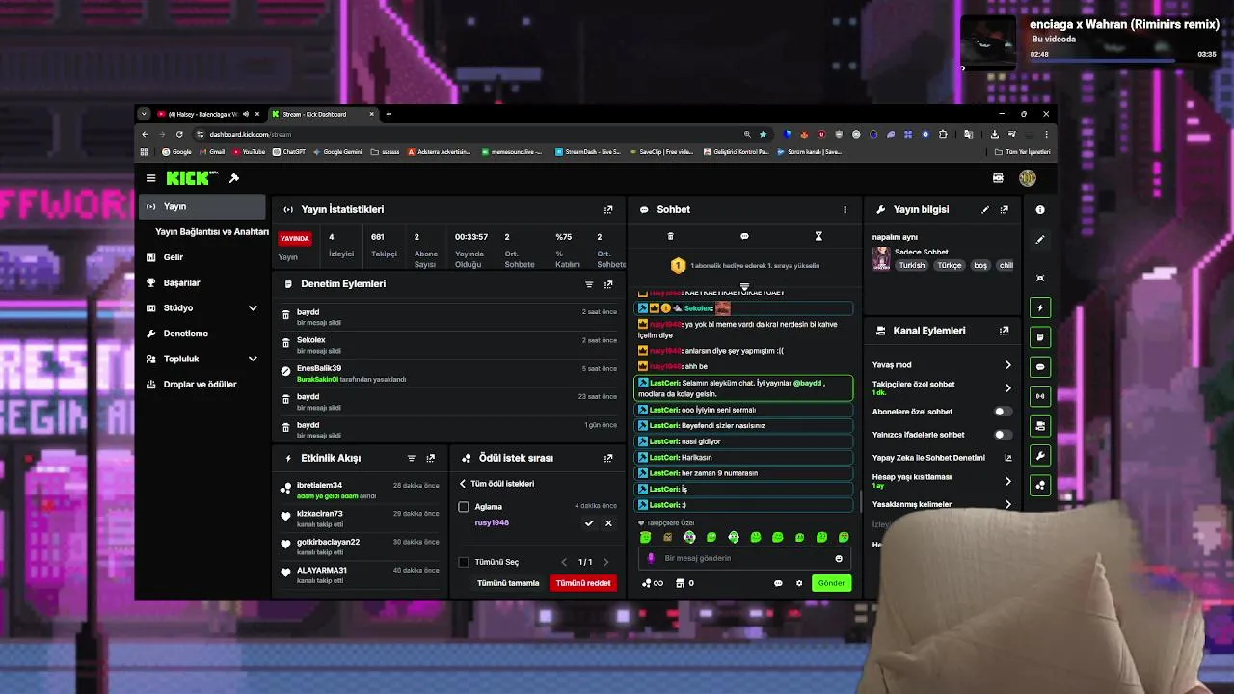Open Takipçilere özel sohbet settings arrow
Image resolution: width=1234 pixels, height=694 pixels.
1008,387
